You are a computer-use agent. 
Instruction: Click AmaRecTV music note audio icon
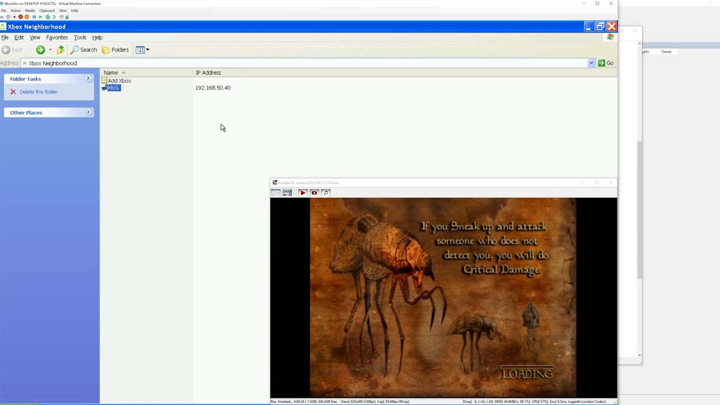click(326, 193)
